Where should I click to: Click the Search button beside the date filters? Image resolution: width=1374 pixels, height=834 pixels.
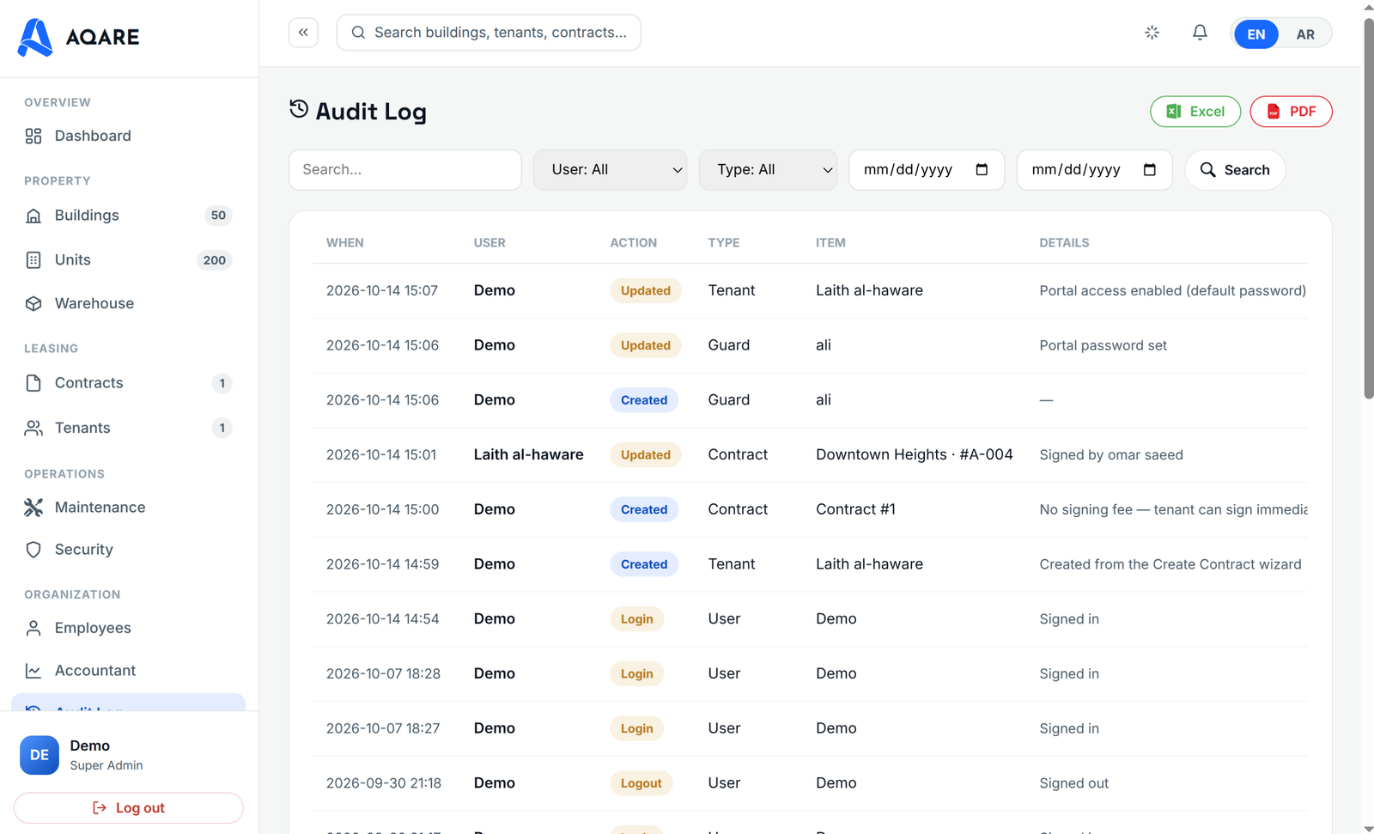(1235, 170)
